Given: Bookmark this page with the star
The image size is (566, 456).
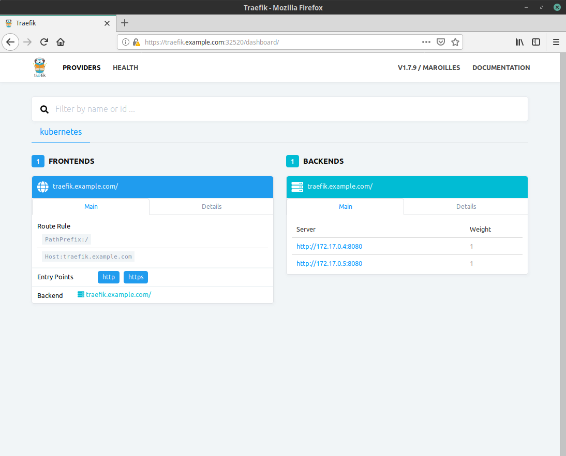Looking at the screenshot, I should point(455,42).
